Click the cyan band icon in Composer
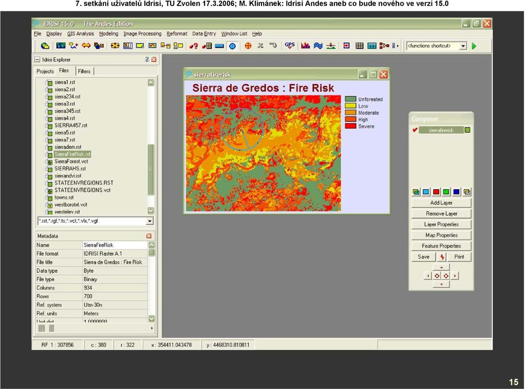525x389 pixels. [426, 192]
